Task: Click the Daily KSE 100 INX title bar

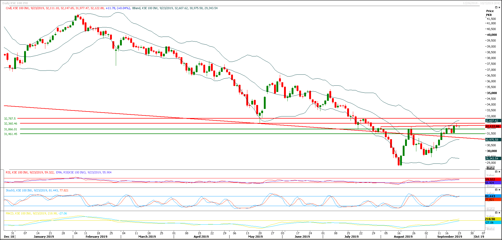Action: pyautogui.click(x=16, y=3)
